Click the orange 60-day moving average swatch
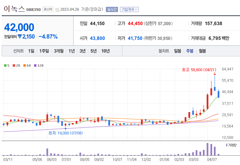Screen dimensions: 240x165 point(24,66)
